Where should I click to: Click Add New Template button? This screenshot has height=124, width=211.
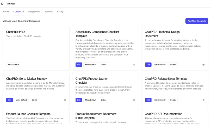click(x=197, y=21)
